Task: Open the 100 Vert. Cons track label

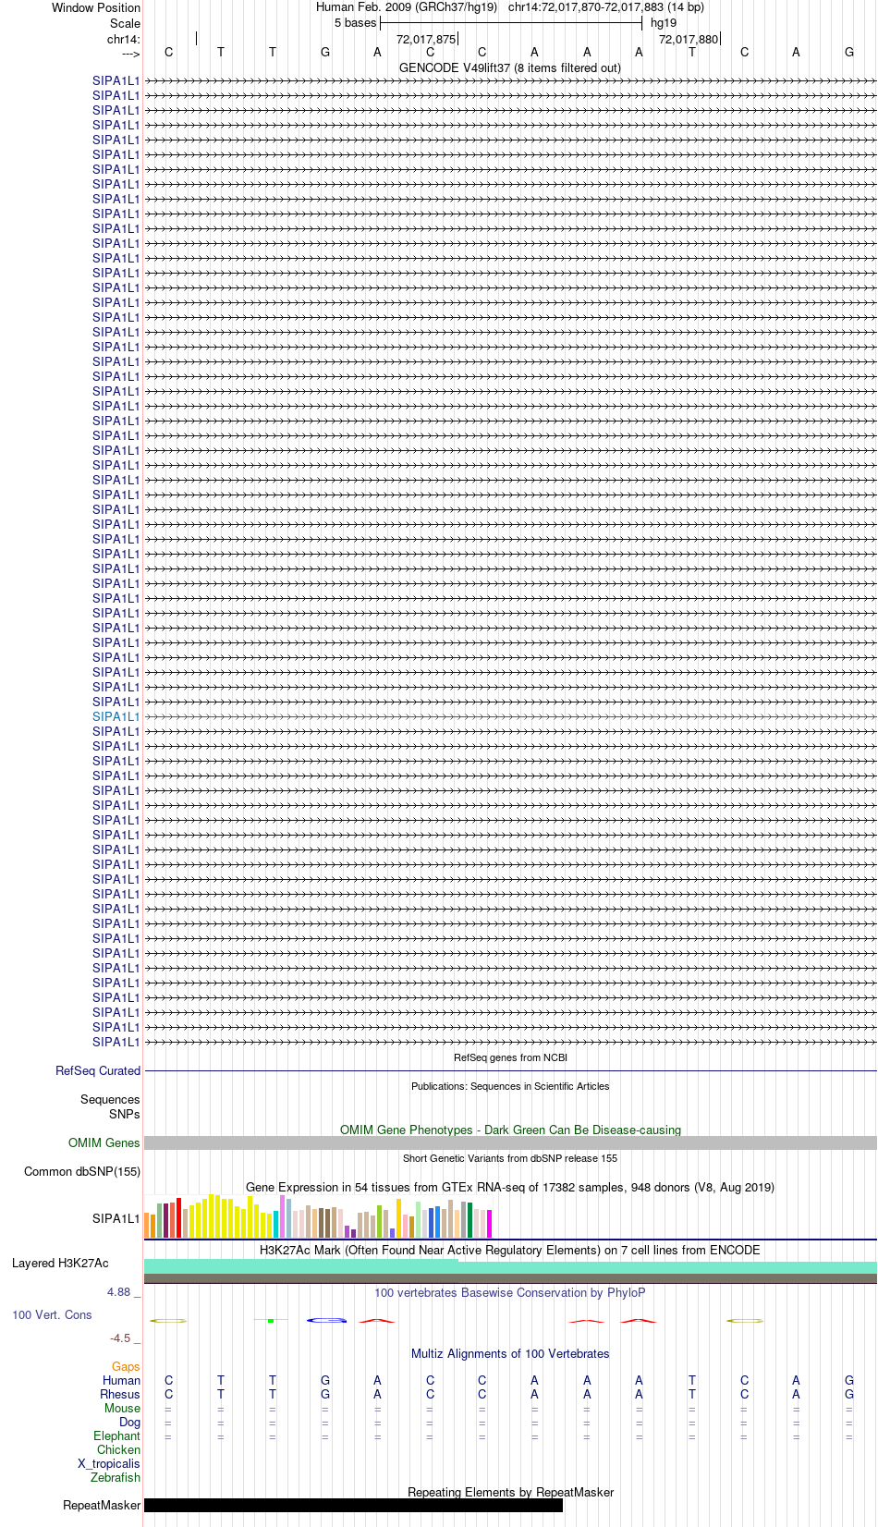Action: [52, 1314]
